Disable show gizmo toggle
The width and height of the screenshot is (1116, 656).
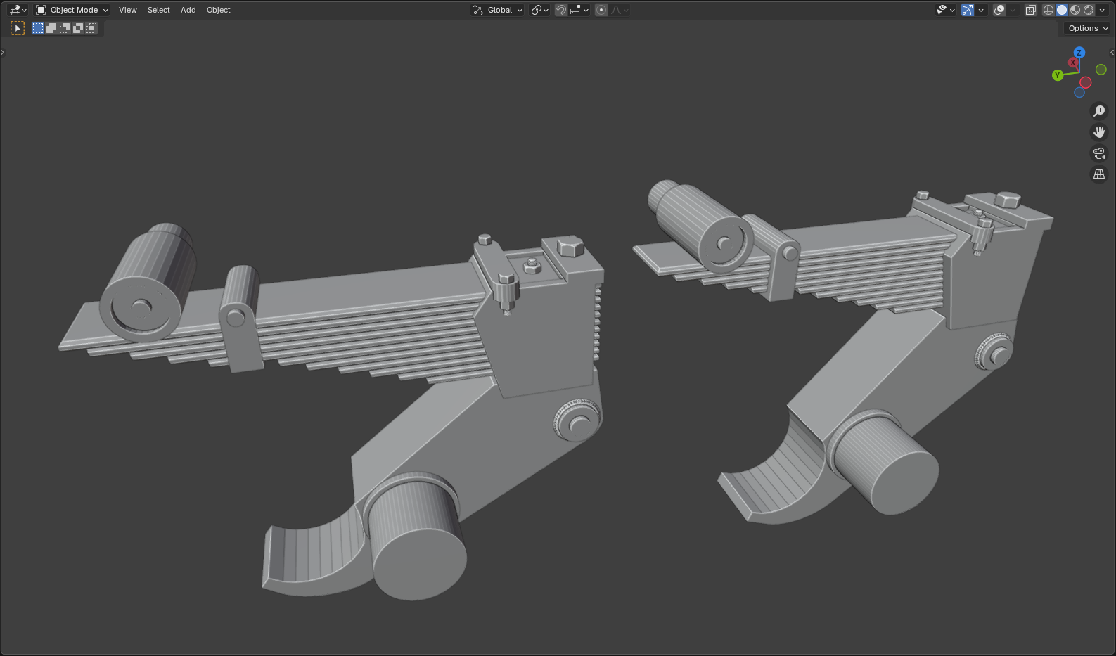coord(968,10)
